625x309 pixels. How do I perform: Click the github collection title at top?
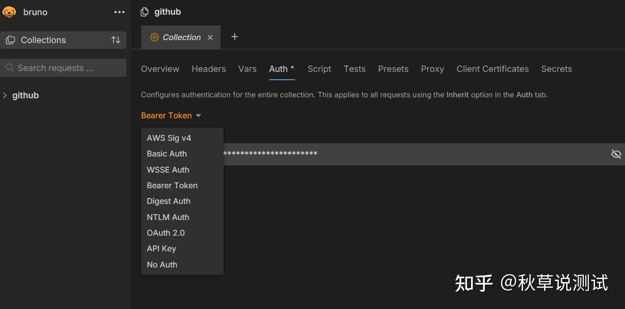(x=168, y=12)
